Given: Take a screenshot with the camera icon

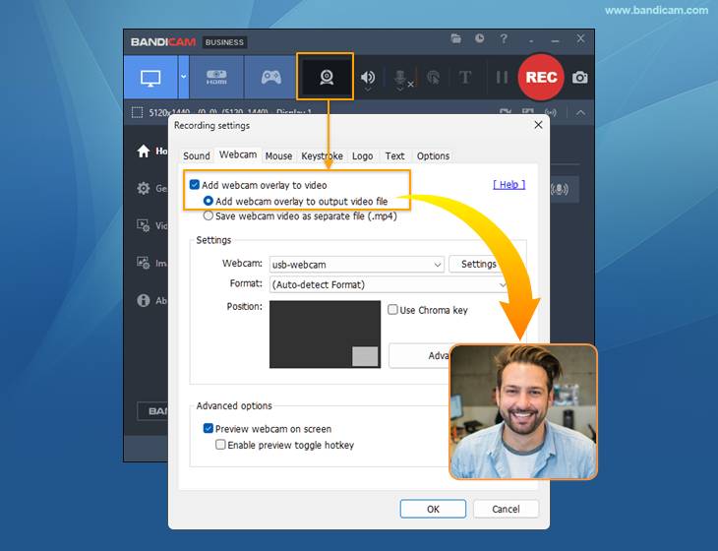Looking at the screenshot, I should pos(579,78).
